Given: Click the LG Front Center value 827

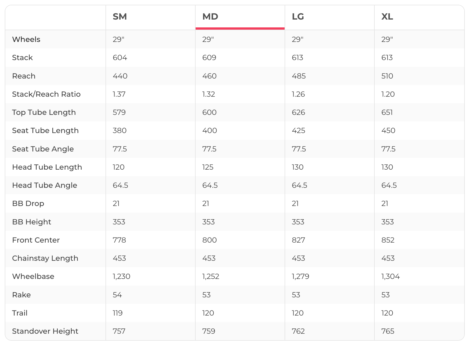Looking at the screenshot, I should tap(298, 240).
